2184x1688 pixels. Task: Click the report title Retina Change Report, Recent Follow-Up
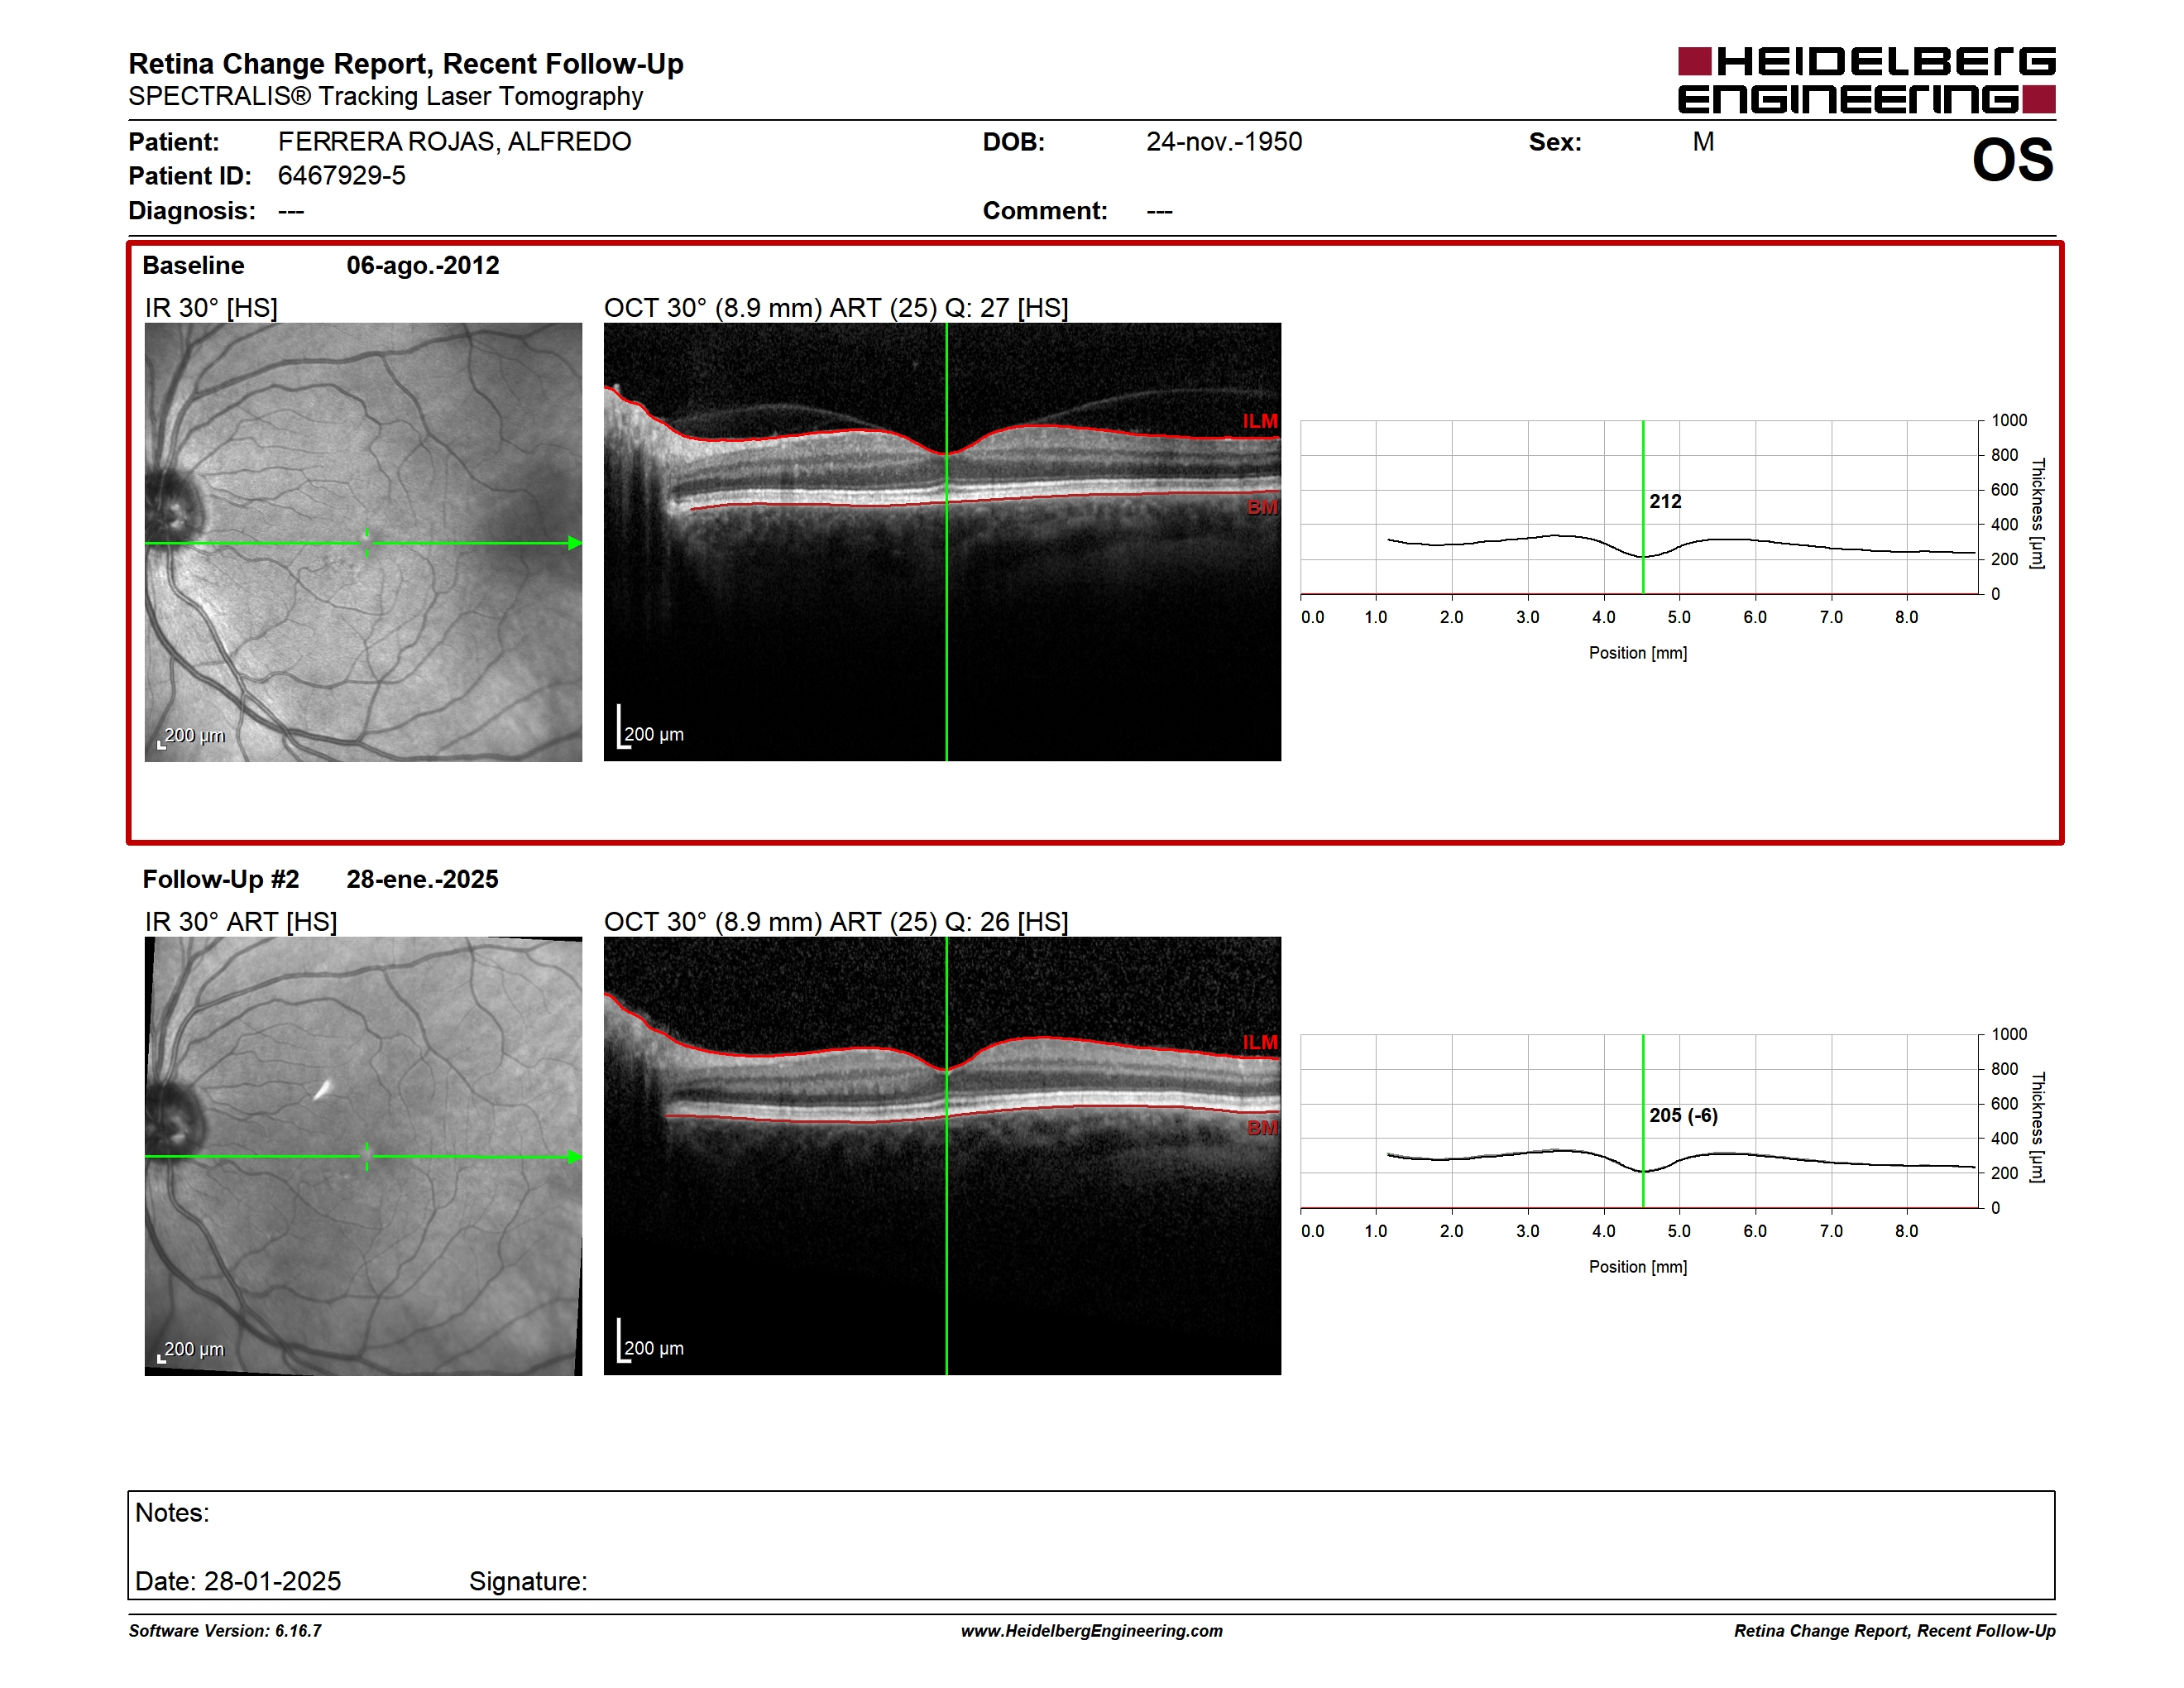click(406, 64)
